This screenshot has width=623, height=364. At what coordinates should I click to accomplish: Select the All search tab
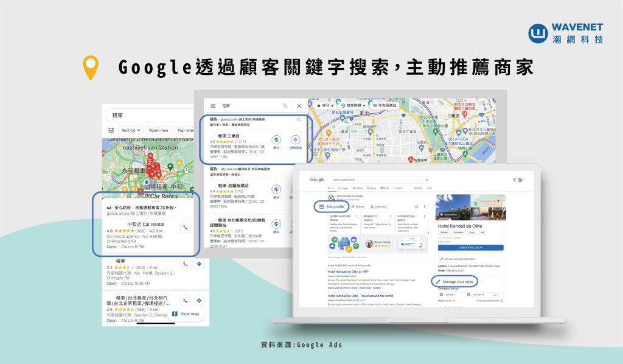coord(331,188)
